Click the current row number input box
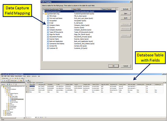Image resolution: width=167 pixels, height=121 pixels. [x=32, y=117]
